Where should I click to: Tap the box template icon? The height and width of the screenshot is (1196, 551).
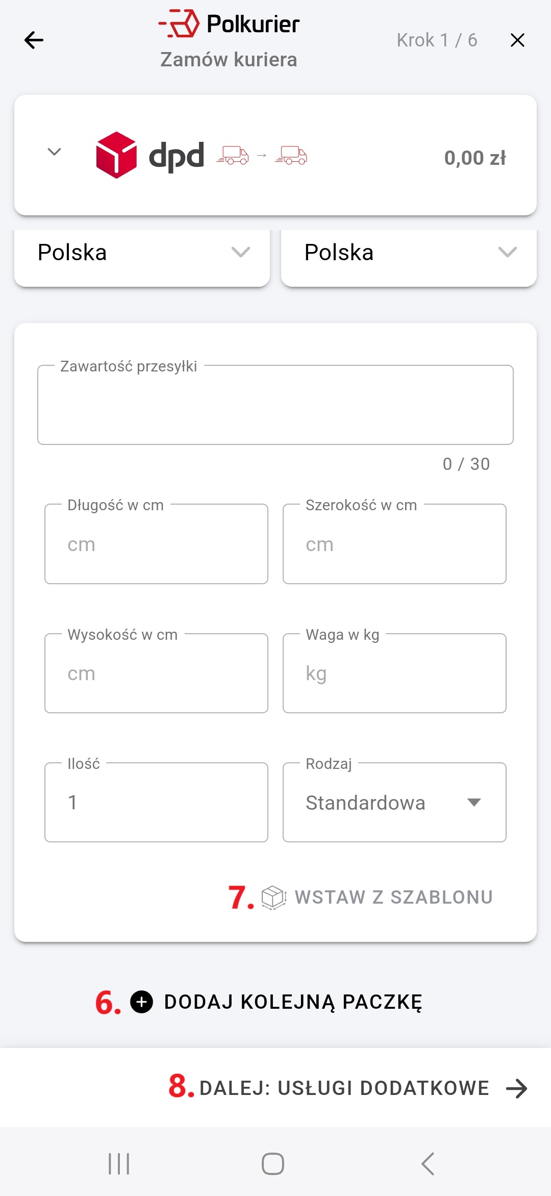[273, 897]
